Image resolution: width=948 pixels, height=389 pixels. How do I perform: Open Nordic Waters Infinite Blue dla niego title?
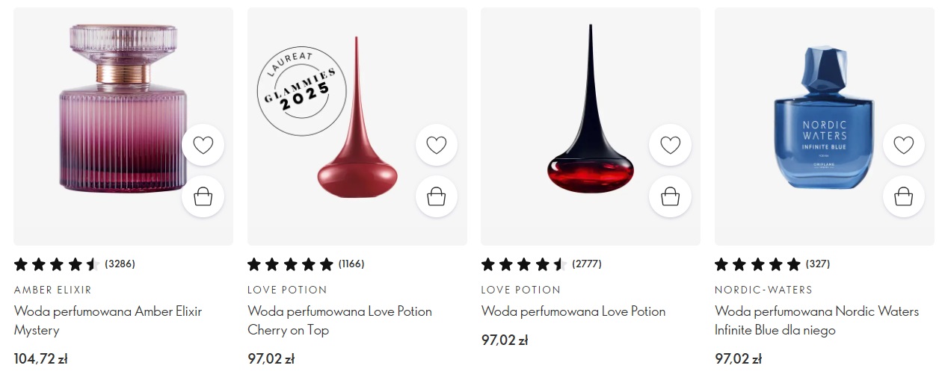point(816,320)
